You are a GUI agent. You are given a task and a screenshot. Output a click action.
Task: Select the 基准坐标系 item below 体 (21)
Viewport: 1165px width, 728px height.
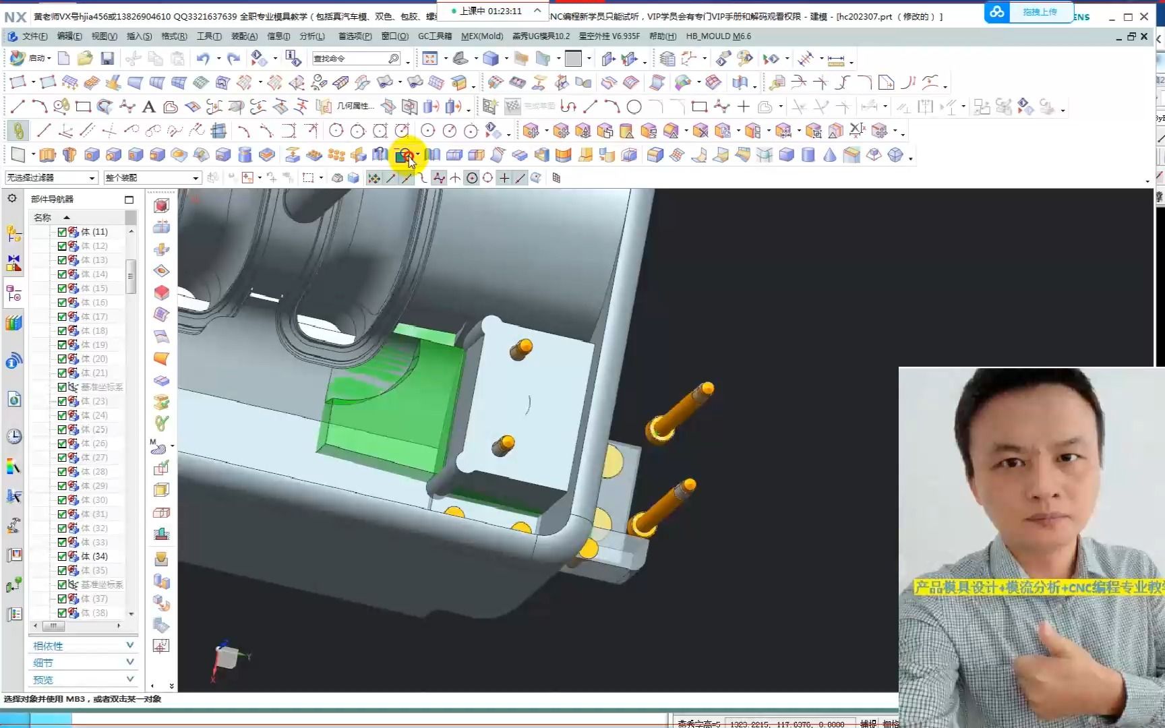(102, 387)
